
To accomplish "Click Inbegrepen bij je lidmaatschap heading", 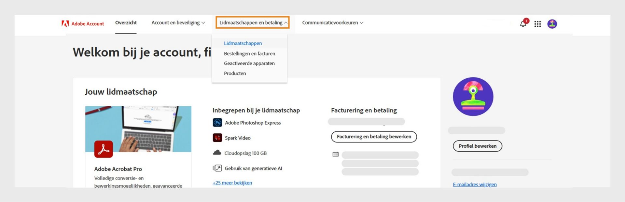I will (x=256, y=110).
